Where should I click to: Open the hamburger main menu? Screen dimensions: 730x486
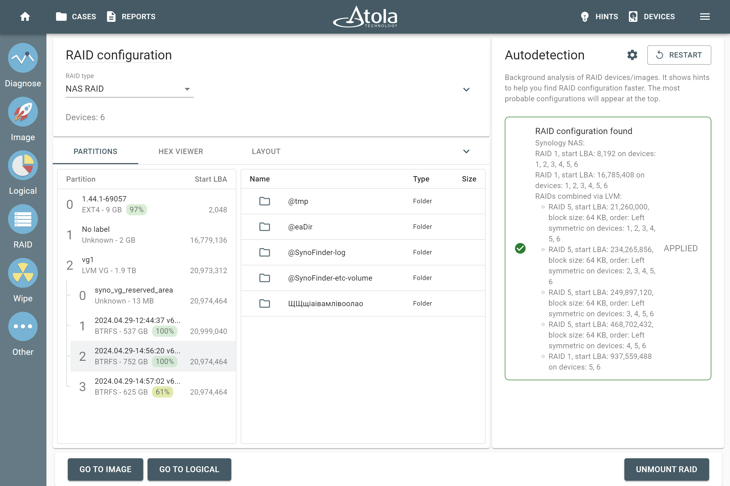705,17
